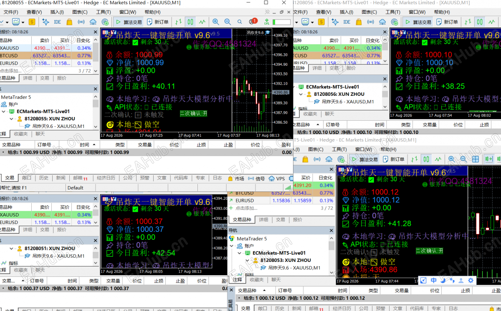This screenshot has height=311, width=501.
Task: Collapse account 81208056: XUN ZHOU node
Action: pyautogui.click(x=301, y=94)
